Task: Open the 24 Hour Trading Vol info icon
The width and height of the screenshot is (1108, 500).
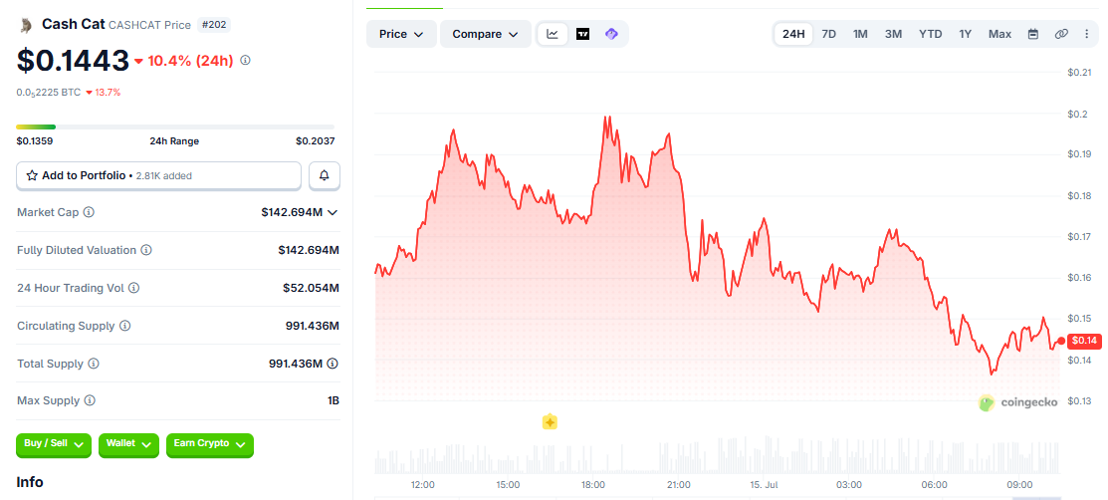Action: pyautogui.click(x=133, y=288)
